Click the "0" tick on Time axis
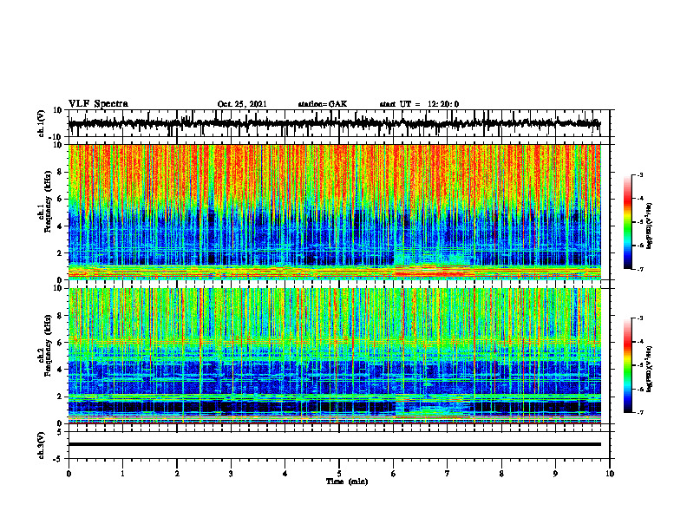The width and height of the screenshot is (687, 531). [69, 474]
